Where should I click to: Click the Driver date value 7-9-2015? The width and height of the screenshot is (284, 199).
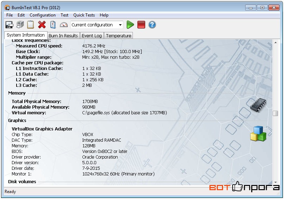[91, 168]
